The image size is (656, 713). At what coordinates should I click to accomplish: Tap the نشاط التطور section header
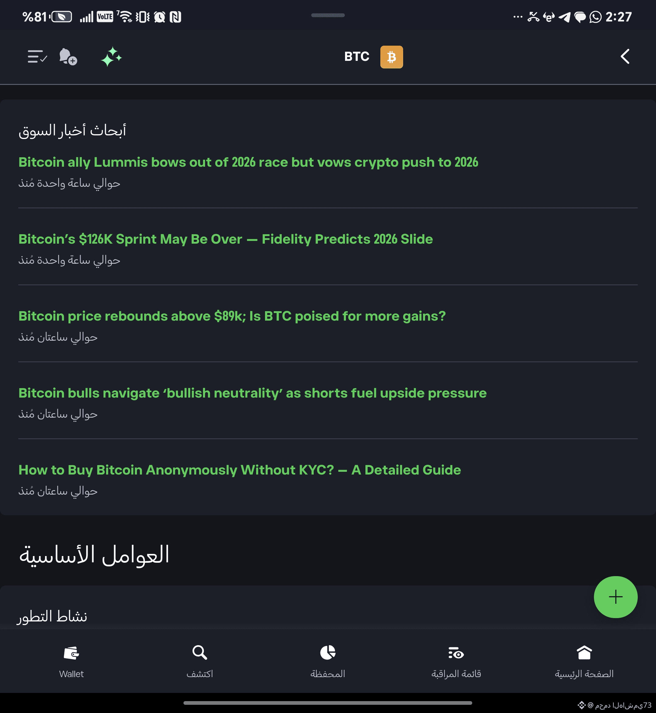pyautogui.click(x=52, y=617)
